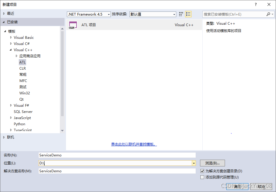Collapse the Templates tree node
276x192 pixels.
[5, 31]
